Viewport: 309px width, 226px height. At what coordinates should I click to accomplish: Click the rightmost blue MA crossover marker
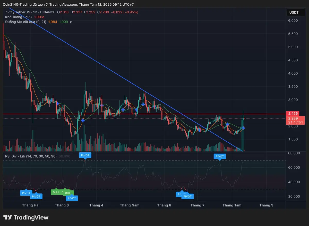pos(243,128)
